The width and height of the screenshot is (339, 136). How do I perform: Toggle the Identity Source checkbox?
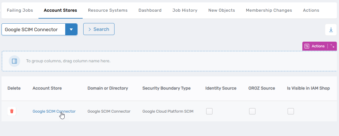coord(209,111)
